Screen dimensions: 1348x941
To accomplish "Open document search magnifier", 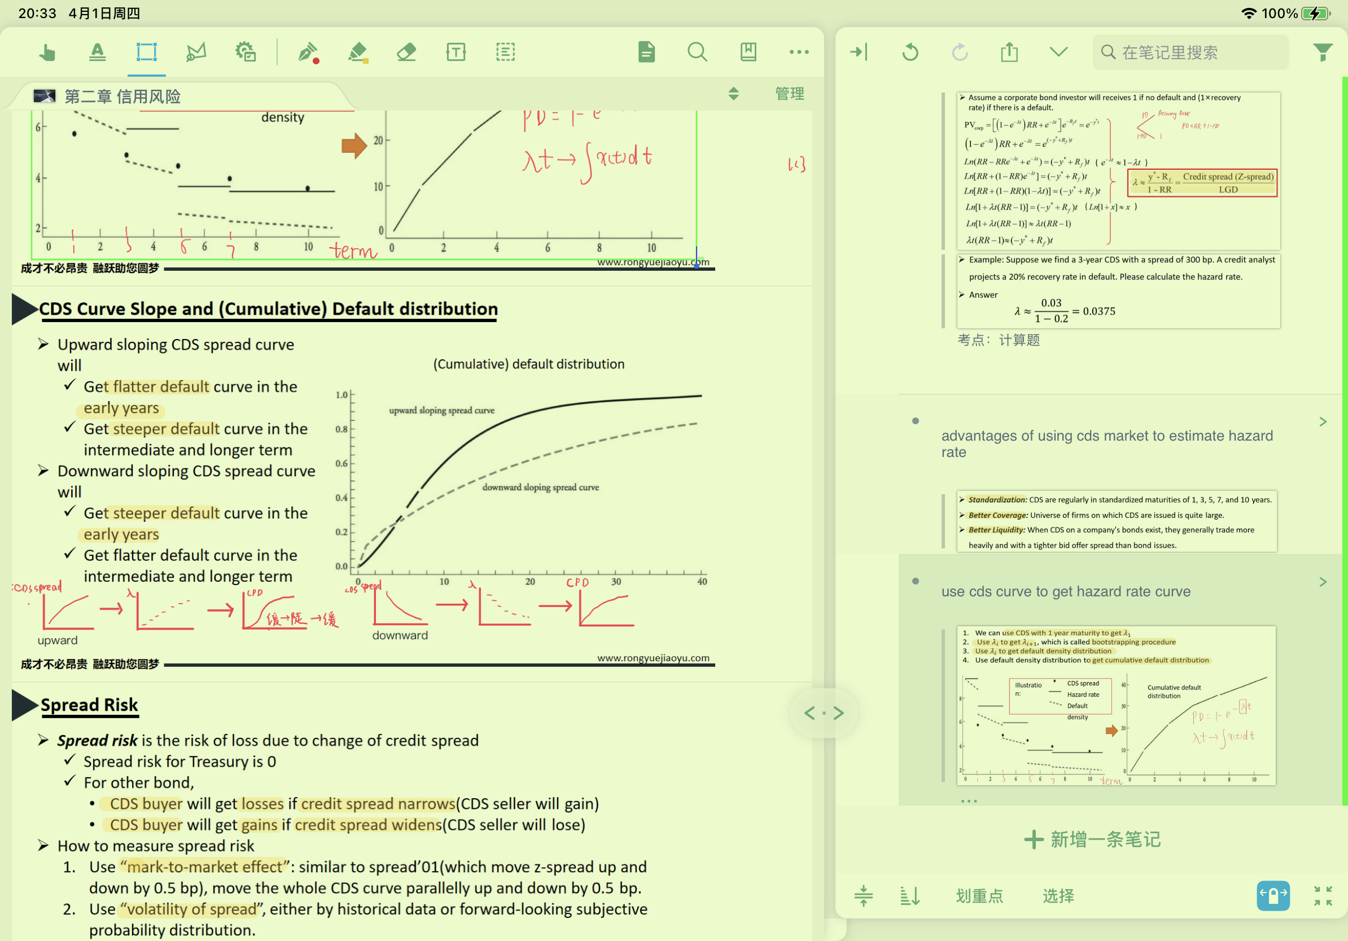I will tap(697, 52).
